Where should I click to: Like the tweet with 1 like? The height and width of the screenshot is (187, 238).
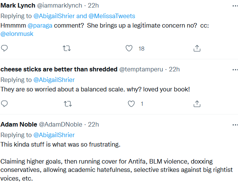click(131, 104)
